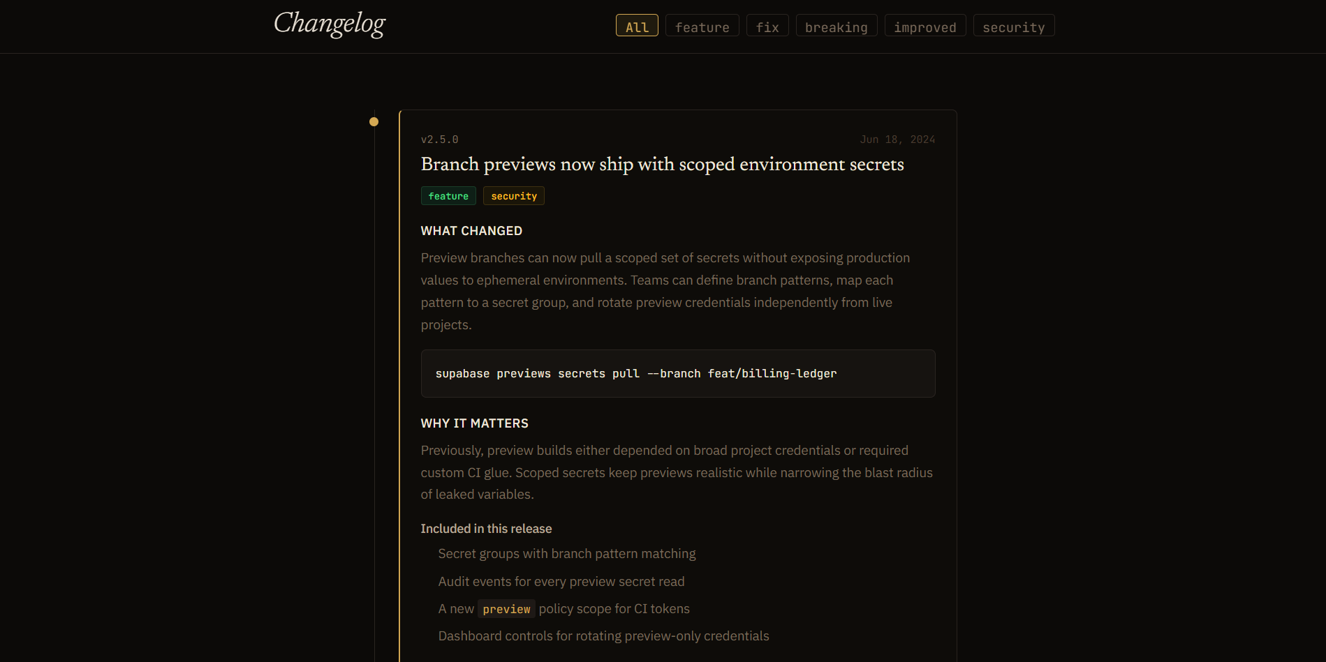Click the Changelog logo title
The image size is (1326, 662).
click(x=330, y=24)
